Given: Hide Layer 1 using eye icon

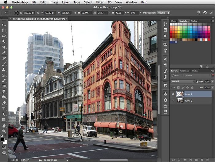Looking at the screenshot, I should coord(173,94).
